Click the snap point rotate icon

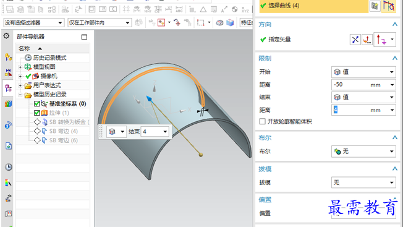coord(177,23)
